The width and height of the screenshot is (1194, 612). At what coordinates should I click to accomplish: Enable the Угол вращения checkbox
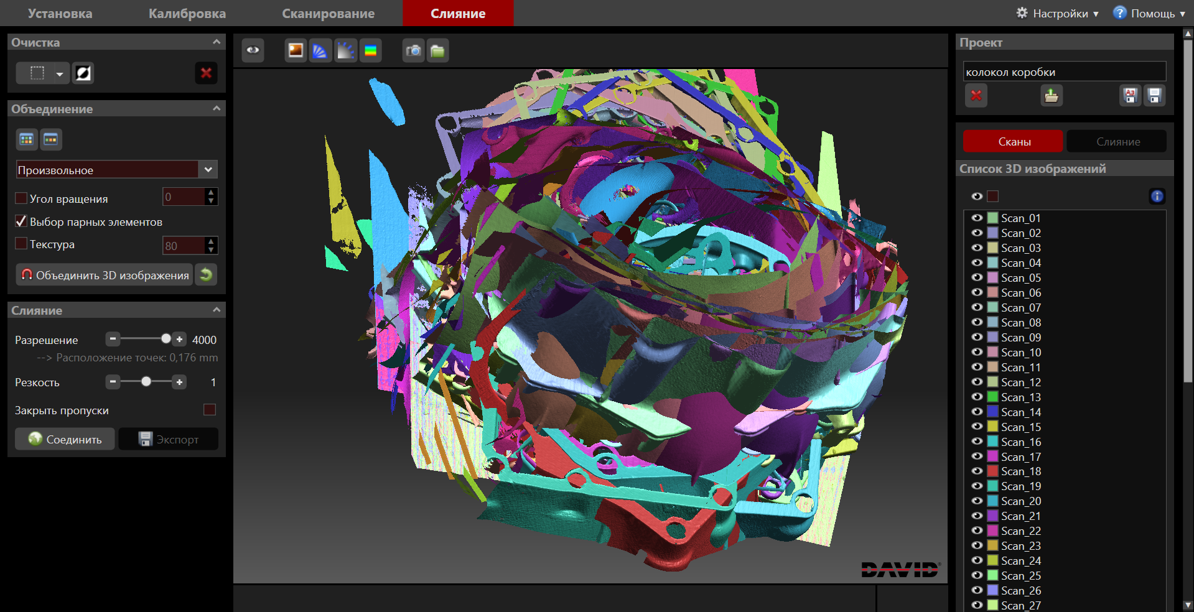(x=21, y=198)
